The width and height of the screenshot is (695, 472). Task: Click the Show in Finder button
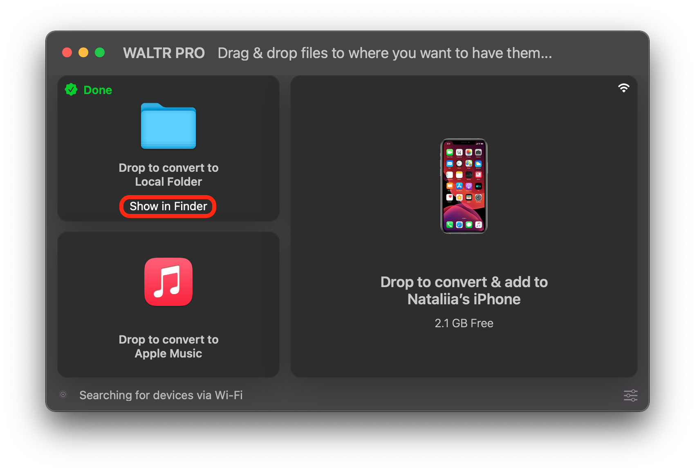[x=168, y=207]
